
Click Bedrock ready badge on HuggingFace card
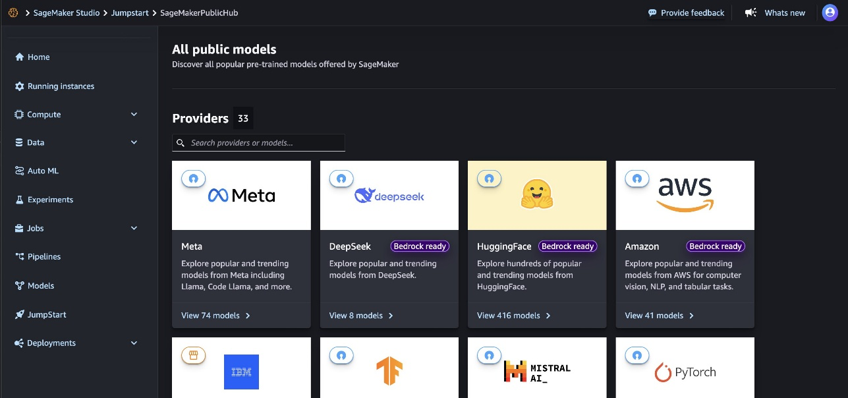point(568,246)
